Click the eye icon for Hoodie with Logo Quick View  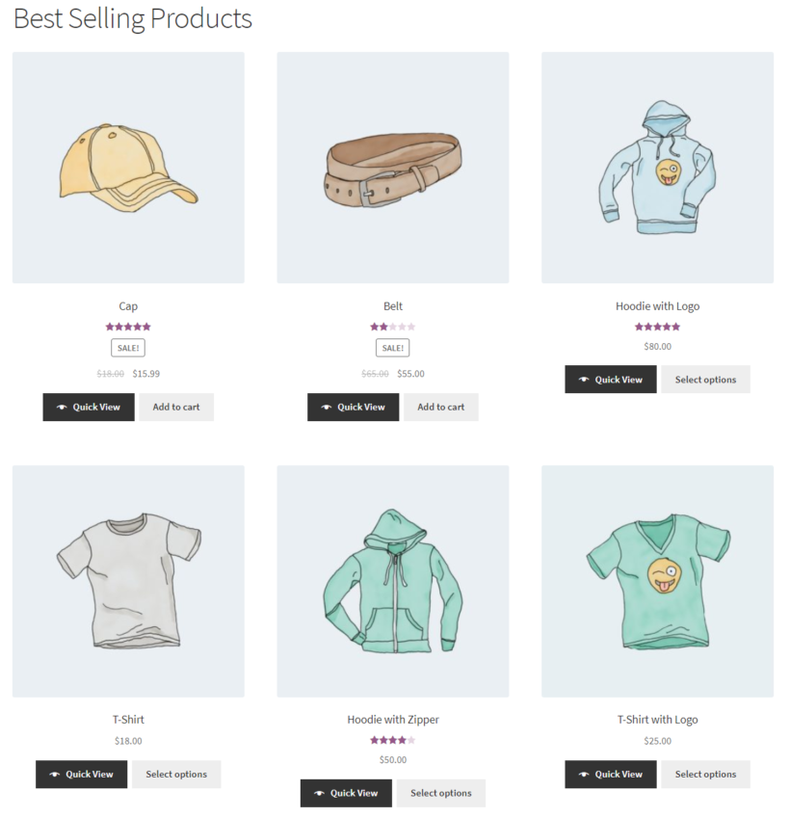pos(582,379)
